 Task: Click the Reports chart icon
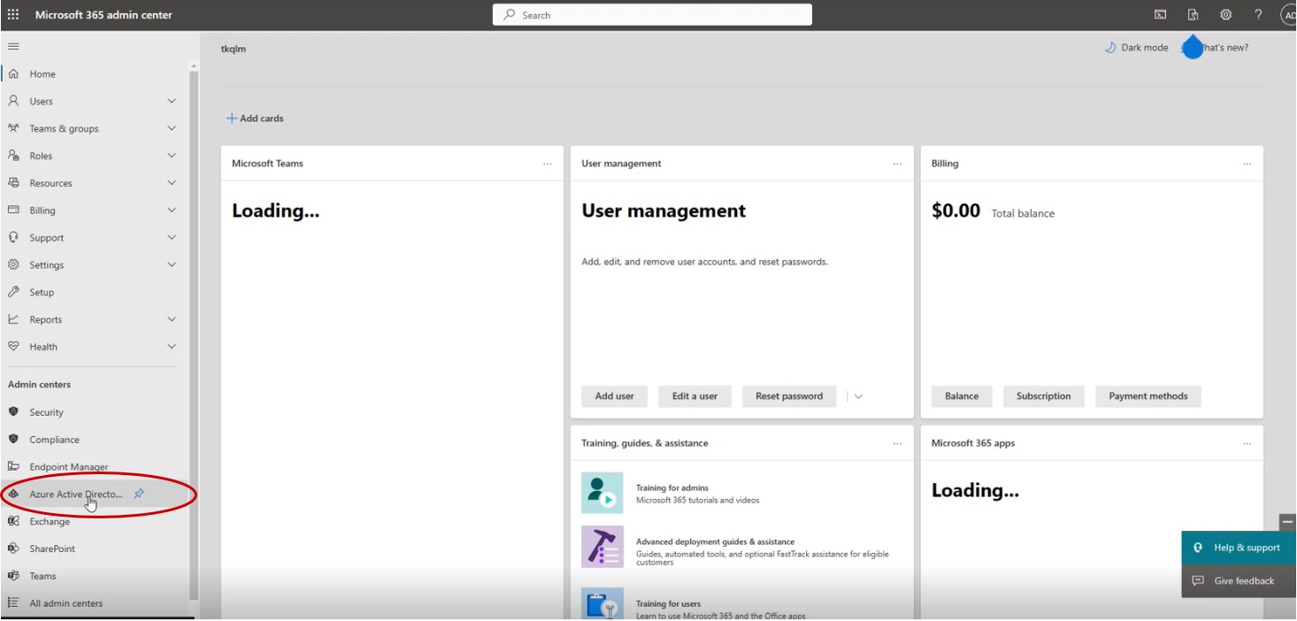point(13,319)
